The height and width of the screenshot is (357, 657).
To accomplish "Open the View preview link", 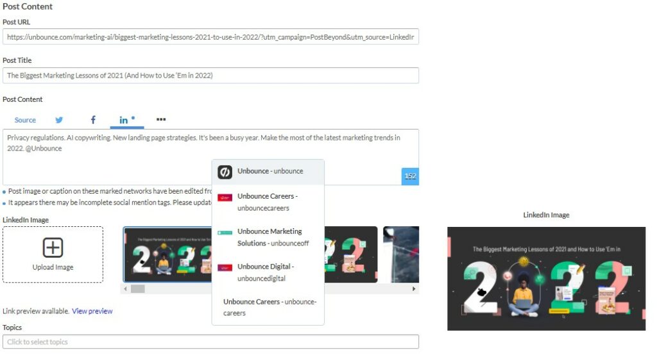I will click(x=92, y=311).
